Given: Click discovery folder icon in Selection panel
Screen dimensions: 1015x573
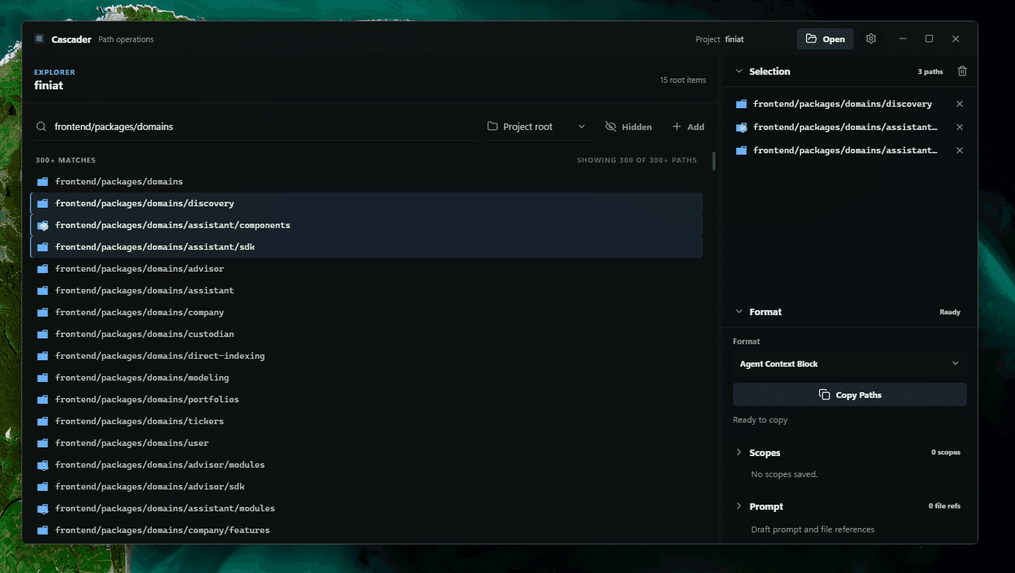Looking at the screenshot, I should pyautogui.click(x=741, y=104).
